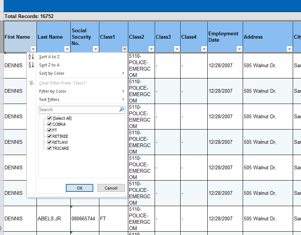Open the Address filter dropdown

(289, 49)
